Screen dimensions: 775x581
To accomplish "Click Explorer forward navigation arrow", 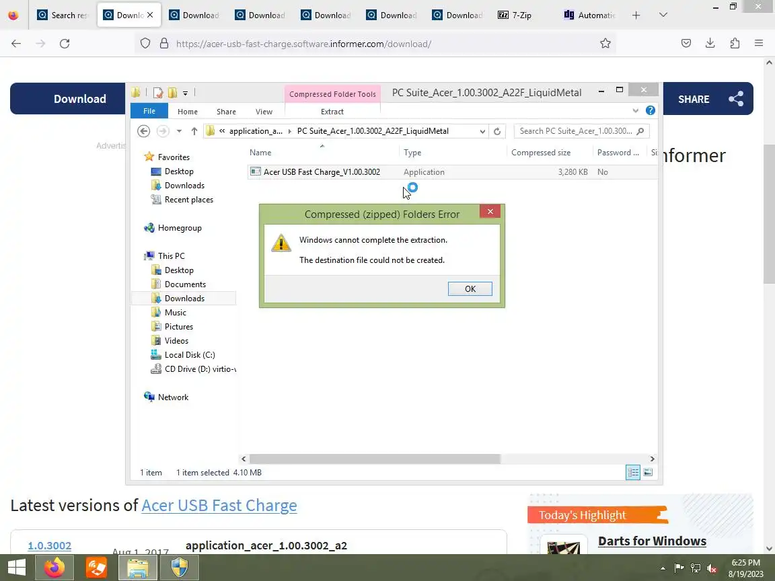I will pos(163,131).
